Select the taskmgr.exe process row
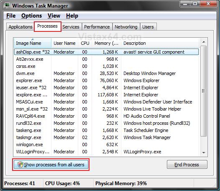220x191 pixels. [106, 137]
